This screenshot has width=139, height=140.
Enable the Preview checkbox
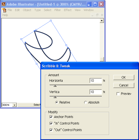(118, 94)
